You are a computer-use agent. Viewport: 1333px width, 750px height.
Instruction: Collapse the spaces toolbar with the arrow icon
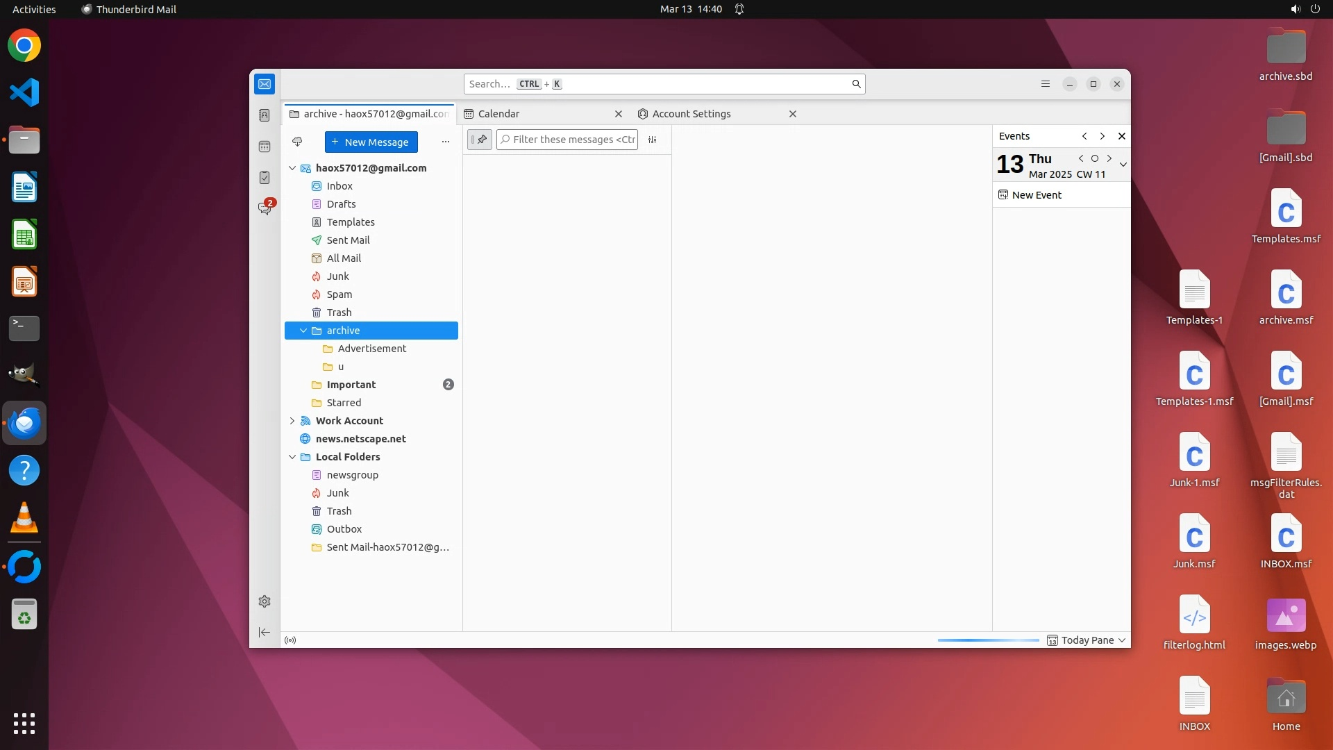click(265, 632)
